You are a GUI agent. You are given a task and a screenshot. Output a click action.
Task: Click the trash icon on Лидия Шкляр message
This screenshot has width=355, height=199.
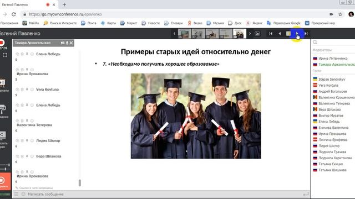pos(22,140)
